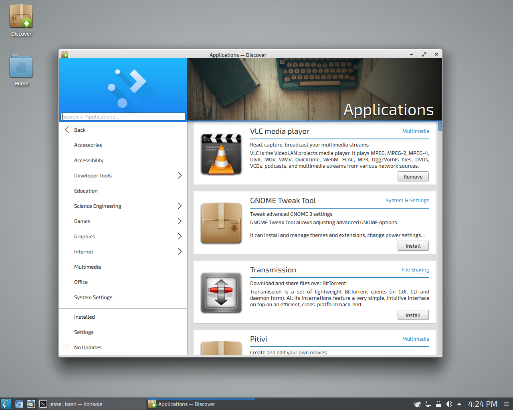Expand the Science Engineering category
513x410 pixels.
(x=180, y=206)
